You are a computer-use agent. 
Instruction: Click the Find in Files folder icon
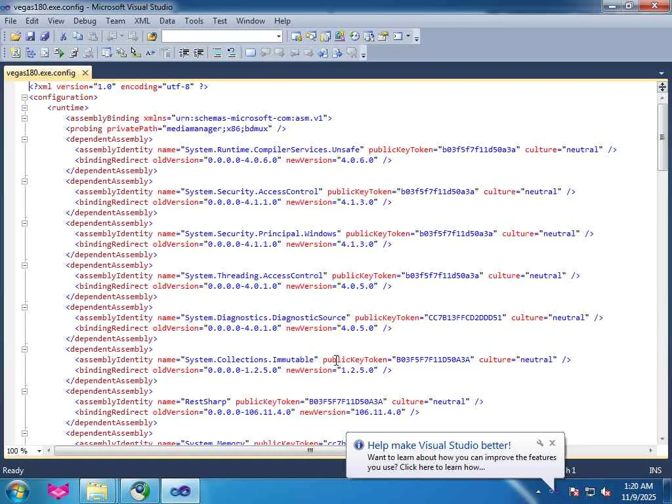152,37
